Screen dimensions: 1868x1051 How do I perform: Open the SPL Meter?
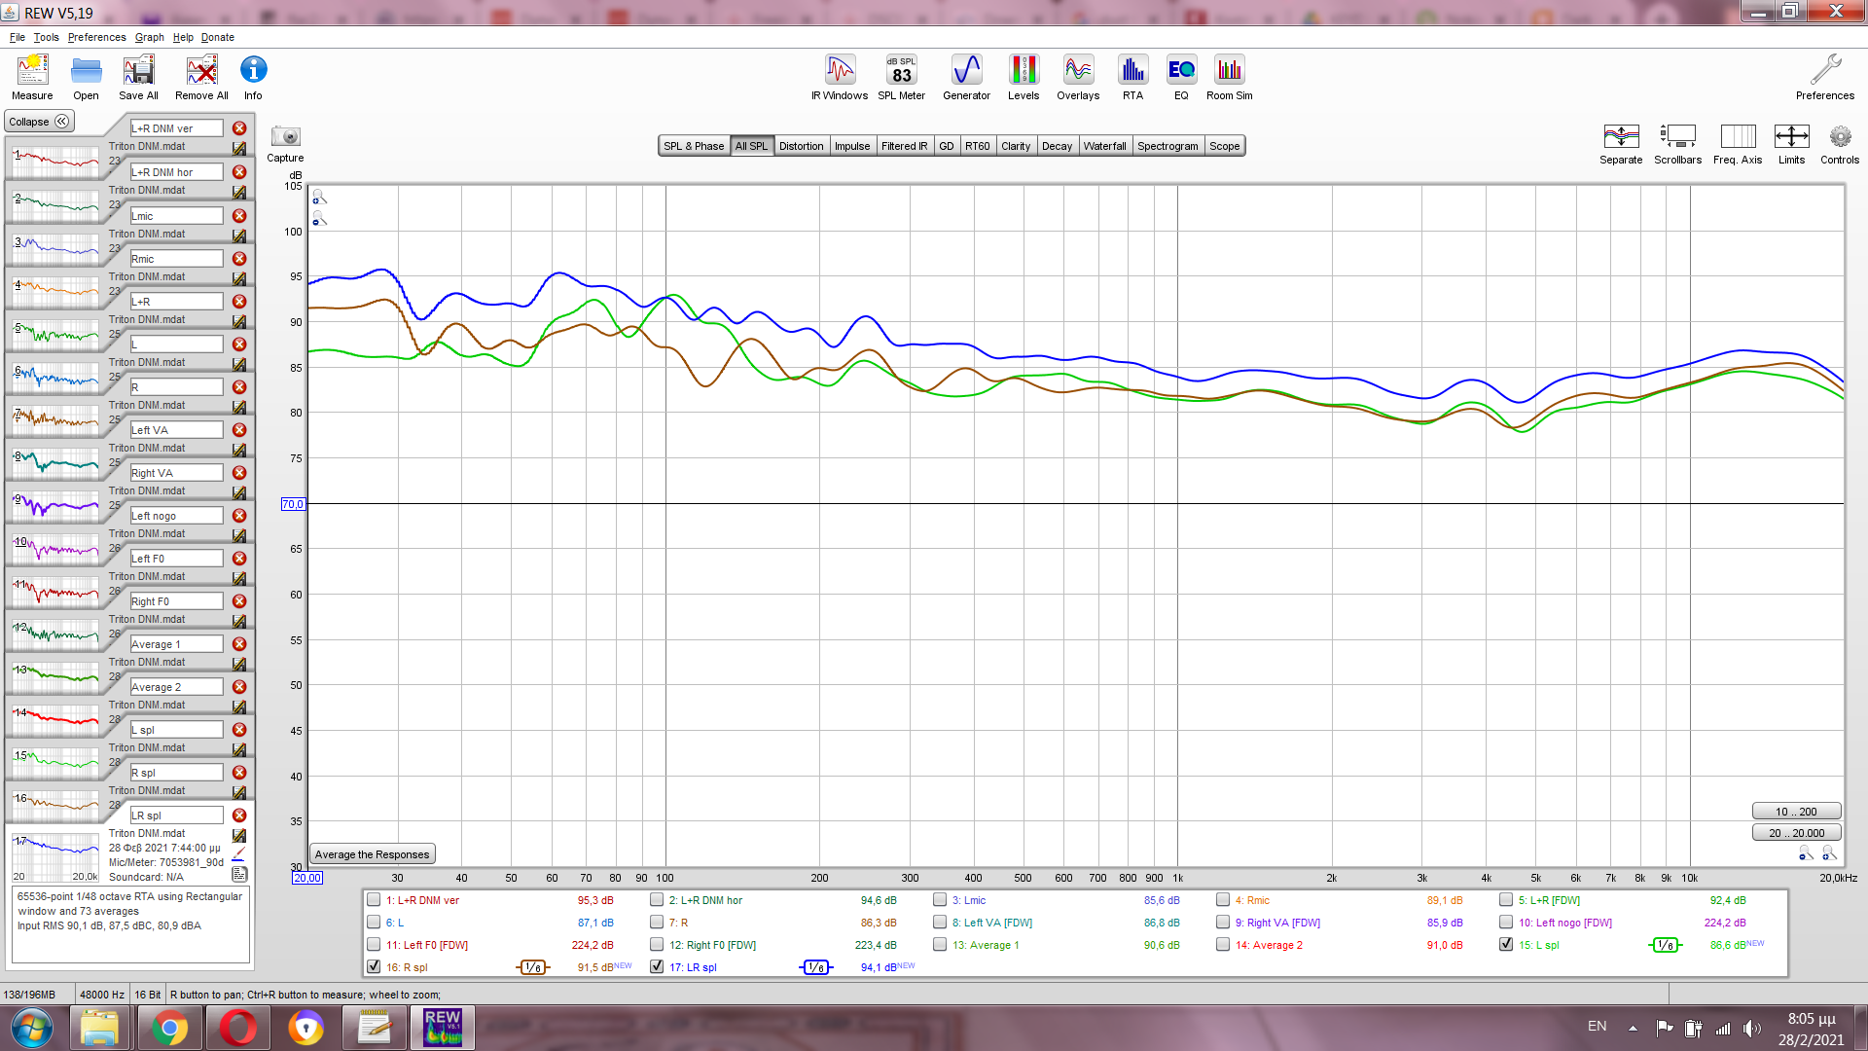coord(902,77)
